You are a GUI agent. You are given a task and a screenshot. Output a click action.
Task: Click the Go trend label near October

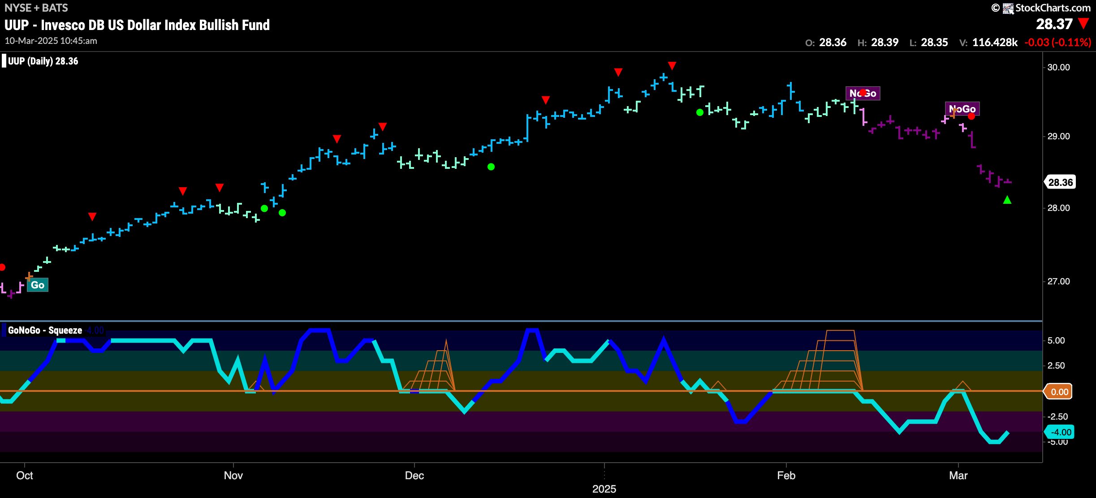pos(38,285)
